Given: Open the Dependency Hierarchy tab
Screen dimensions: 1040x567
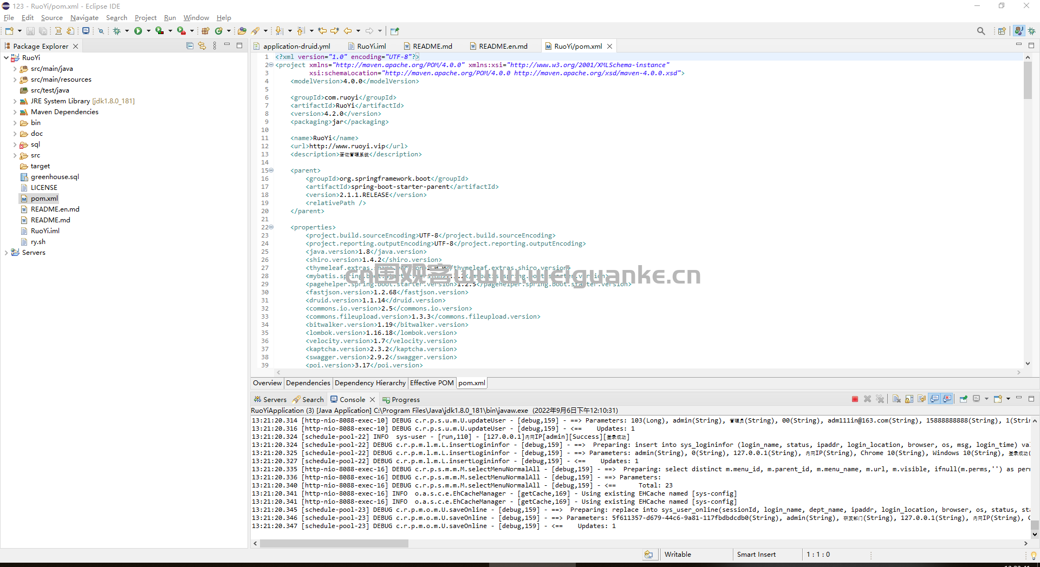Looking at the screenshot, I should tap(370, 383).
